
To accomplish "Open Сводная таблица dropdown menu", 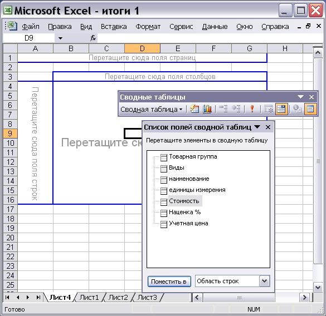I will coord(152,109).
